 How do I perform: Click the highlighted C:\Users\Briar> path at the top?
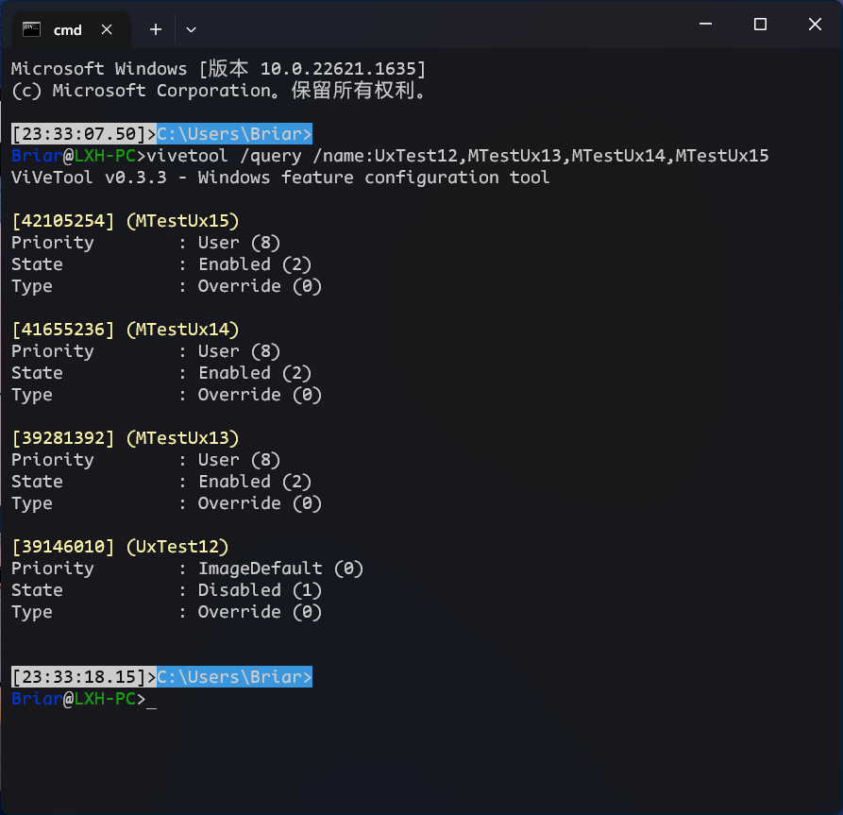[x=234, y=134]
